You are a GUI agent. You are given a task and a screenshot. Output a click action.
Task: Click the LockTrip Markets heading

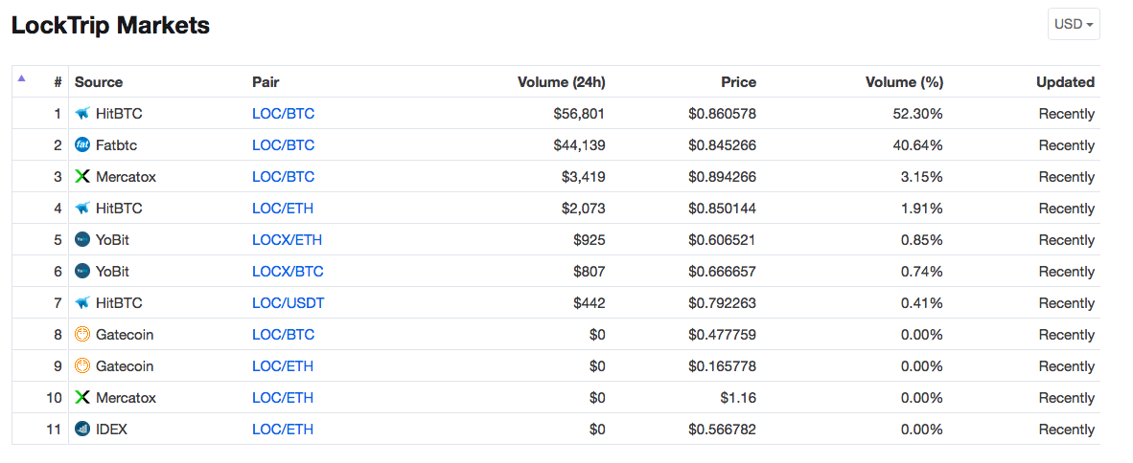[x=110, y=25]
